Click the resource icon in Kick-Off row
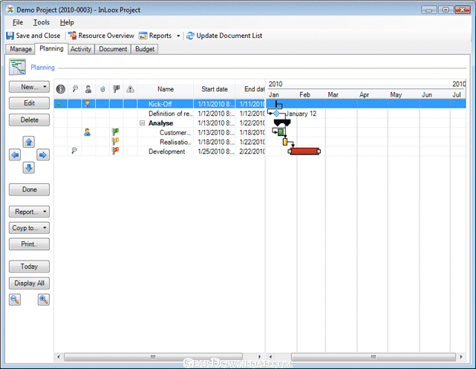476x369 pixels. [88, 104]
